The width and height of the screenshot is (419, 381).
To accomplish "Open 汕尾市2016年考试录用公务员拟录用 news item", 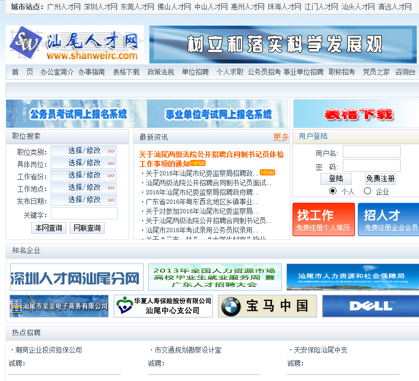I will click(x=202, y=230).
